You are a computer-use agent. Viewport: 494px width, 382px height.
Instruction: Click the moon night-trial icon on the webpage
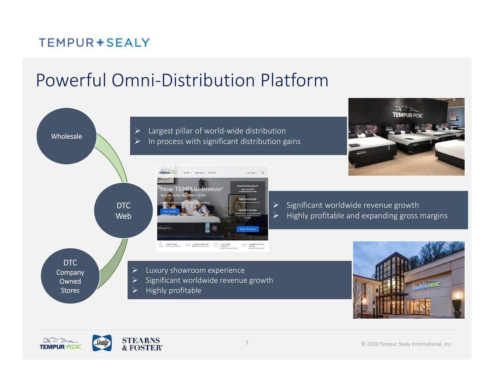(161, 244)
